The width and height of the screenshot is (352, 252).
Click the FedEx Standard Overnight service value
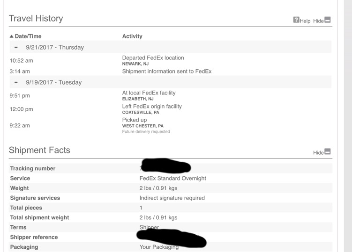click(x=172, y=178)
